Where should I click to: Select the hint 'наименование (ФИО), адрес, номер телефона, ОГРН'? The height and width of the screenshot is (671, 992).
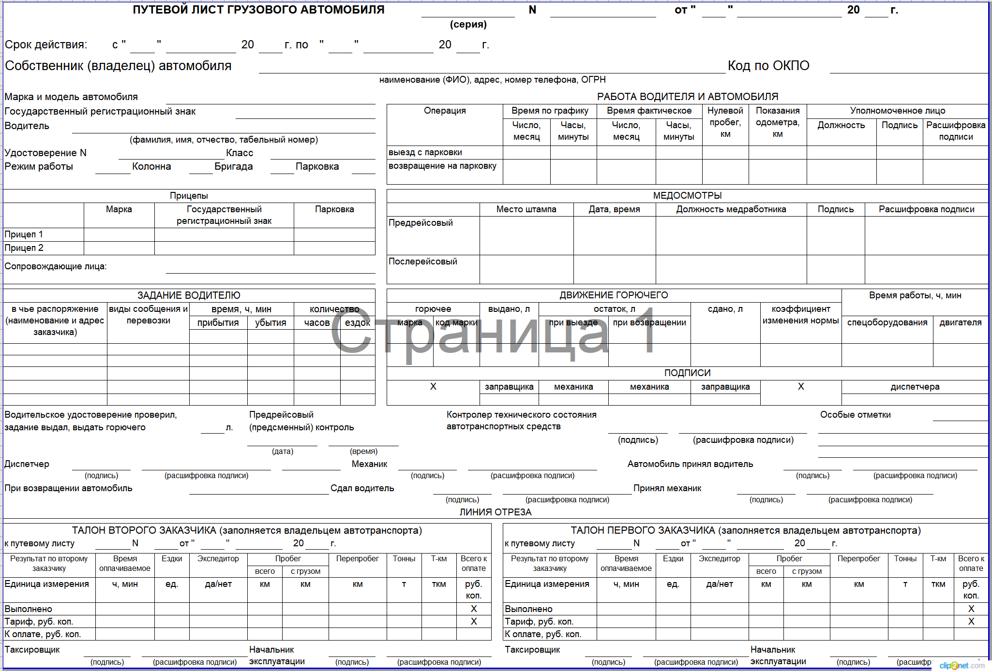492,80
